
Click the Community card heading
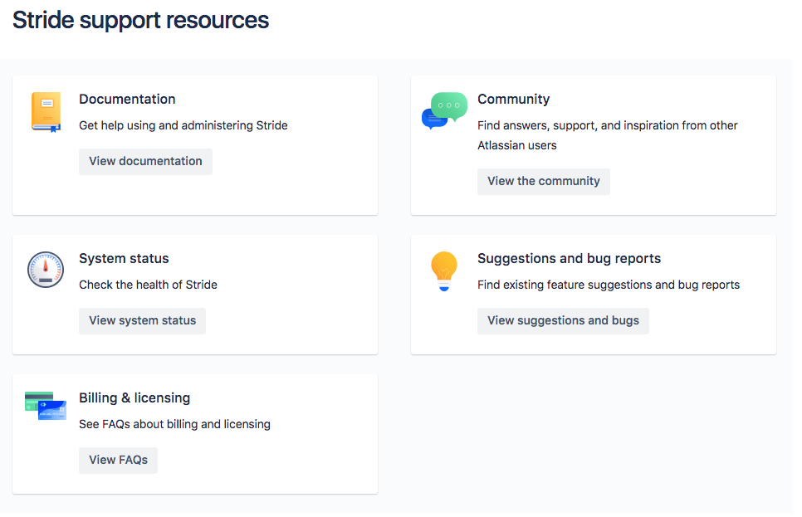coord(514,100)
